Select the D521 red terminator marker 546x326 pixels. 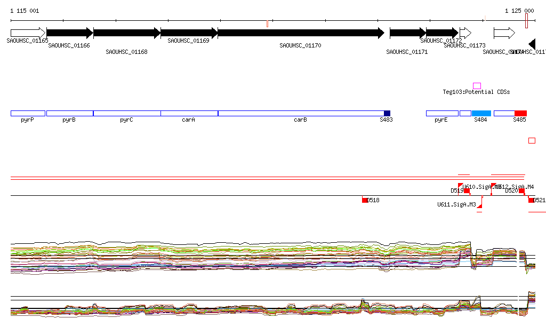(x=531, y=200)
